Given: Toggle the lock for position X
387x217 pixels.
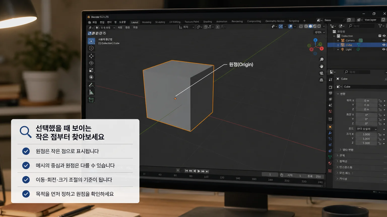Looking at the screenshot, I should point(380,101).
